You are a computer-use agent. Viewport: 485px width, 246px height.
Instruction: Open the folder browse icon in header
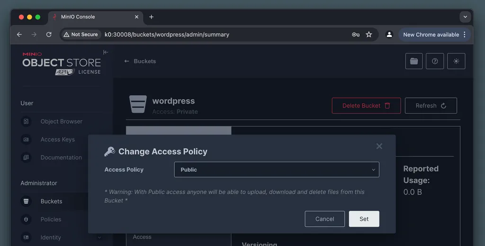[x=413, y=61]
